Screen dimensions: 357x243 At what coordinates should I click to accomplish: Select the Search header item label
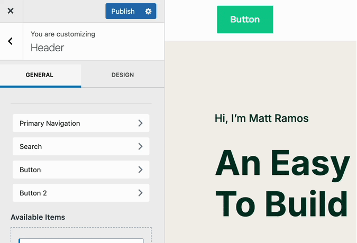tap(31, 146)
